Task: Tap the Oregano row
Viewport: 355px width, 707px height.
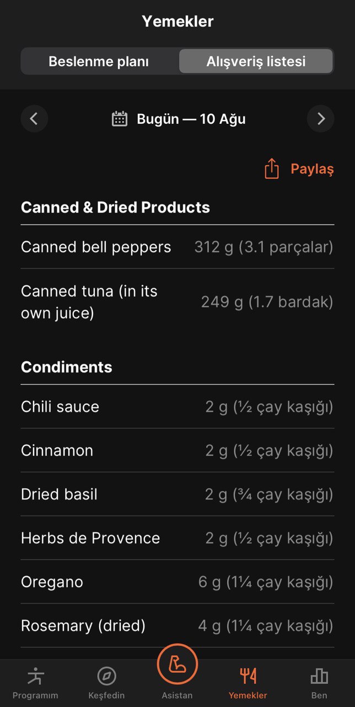Action: coord(177,582)
